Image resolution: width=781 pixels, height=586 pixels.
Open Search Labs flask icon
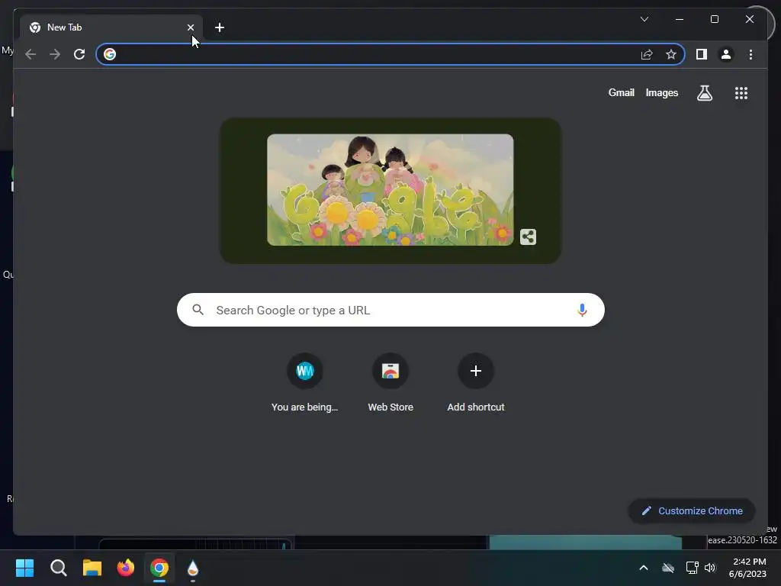click(x=704, y=92)
